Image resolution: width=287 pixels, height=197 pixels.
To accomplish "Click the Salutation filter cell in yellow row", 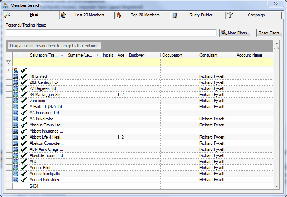I will coord(47,62).
